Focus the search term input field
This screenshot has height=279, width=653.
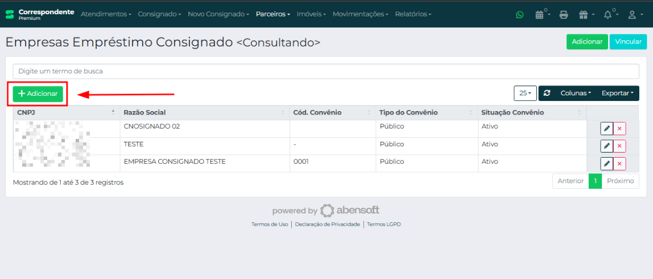pos(326,71)
